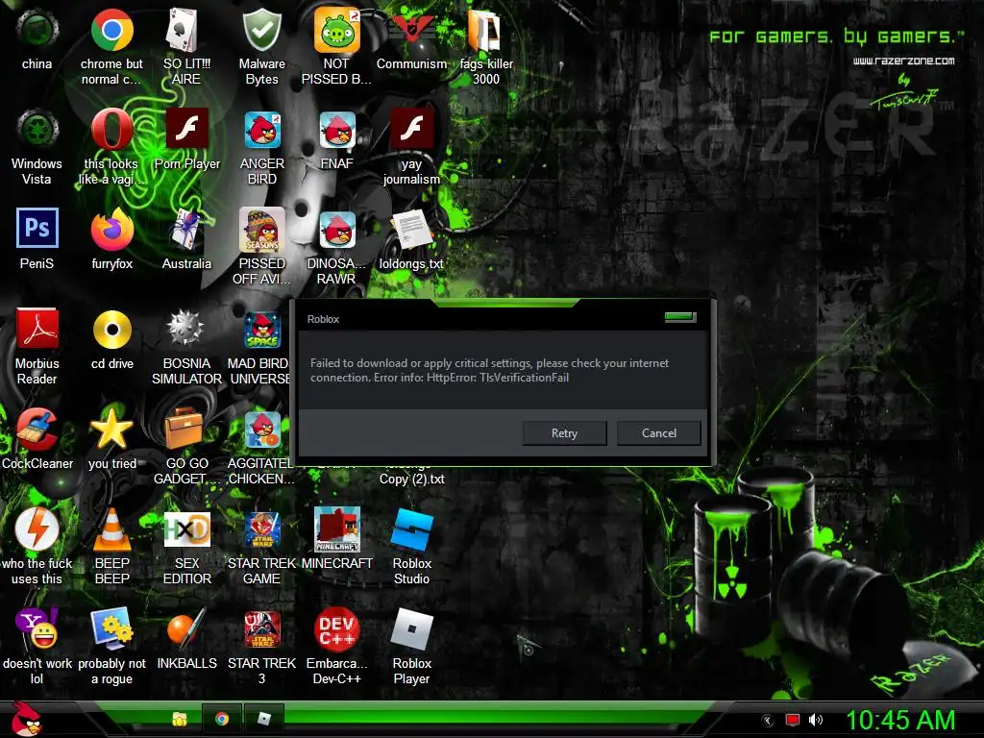Open the red bird Start button
This screenshot has width=984, height=738.
(x=26, y=719)
